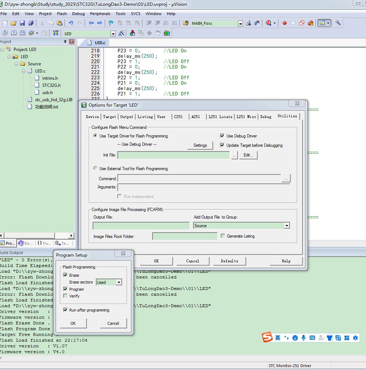This screenshot has height=370, width=366.
Task: Toggle Run after programming checkbox
Action: point(65,310)
